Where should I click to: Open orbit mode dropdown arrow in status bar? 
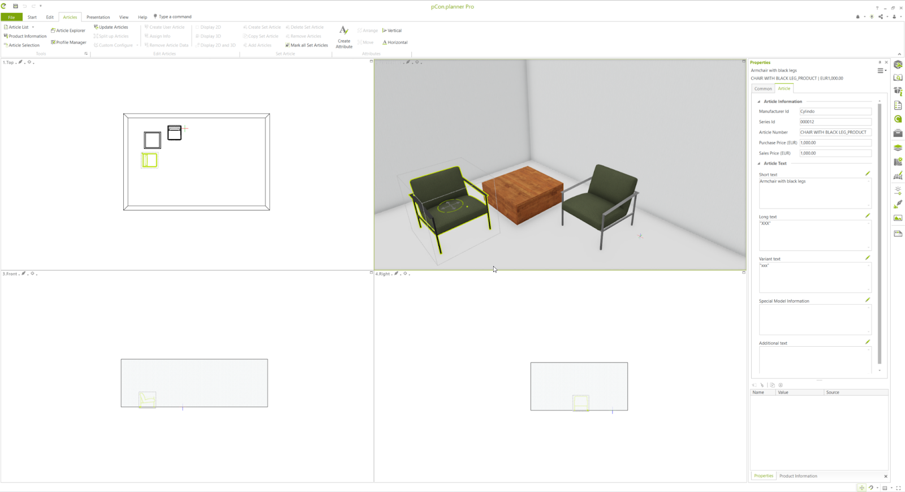[x=877, y=488]
